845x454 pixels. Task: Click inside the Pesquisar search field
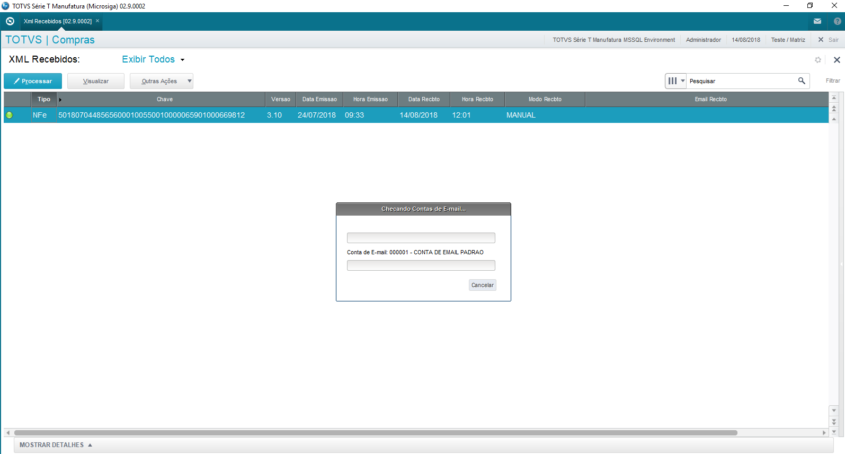click(741, 81)
